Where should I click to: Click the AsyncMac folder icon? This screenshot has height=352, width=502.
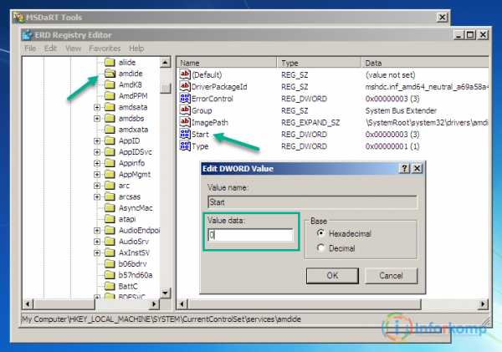(110, 207)
